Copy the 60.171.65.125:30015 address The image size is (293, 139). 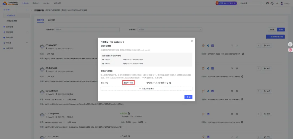[x=167, y=83]
